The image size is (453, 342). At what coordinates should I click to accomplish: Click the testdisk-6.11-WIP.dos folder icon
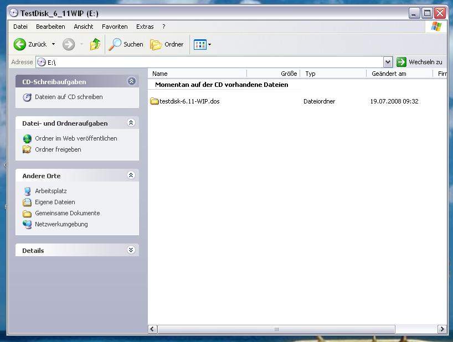pos(155,101)
